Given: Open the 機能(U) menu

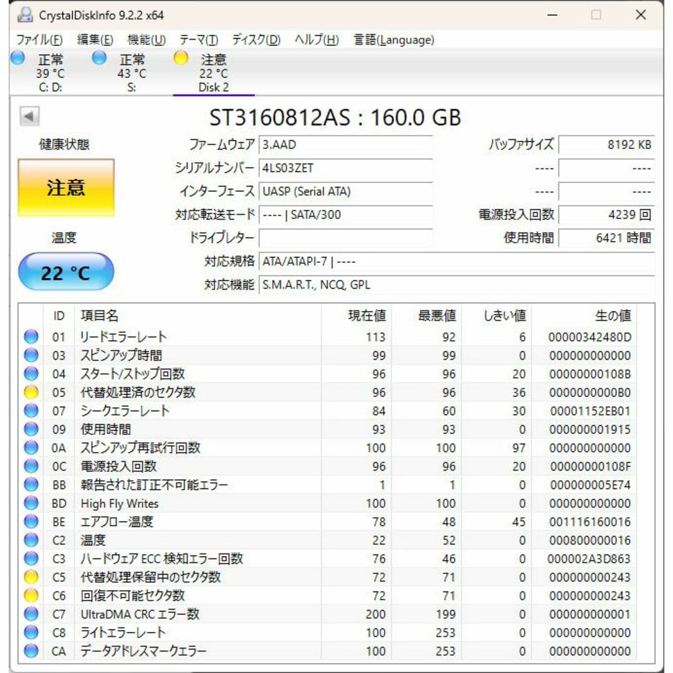Looking at the screenshot, I should point(146,40).
